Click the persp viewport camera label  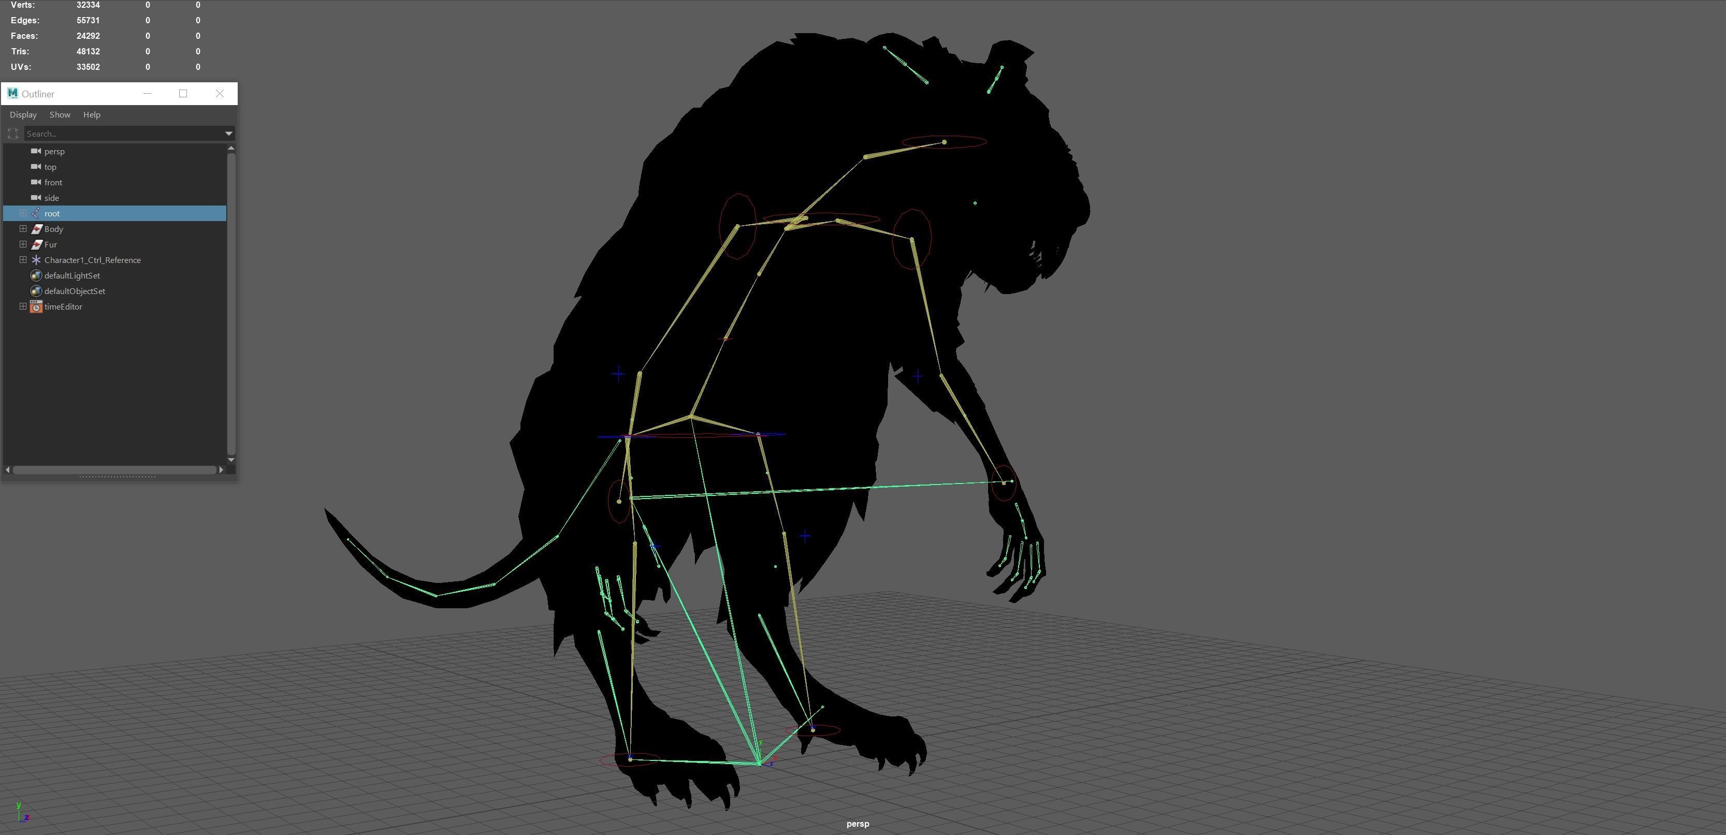click(x=858, y=824)
